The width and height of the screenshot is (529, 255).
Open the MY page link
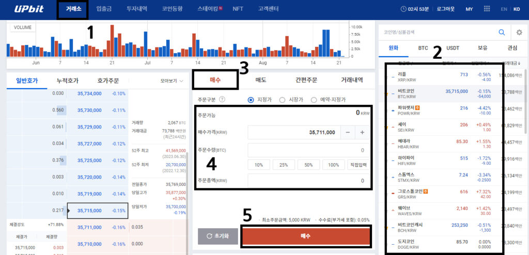[x=469, y=9]
